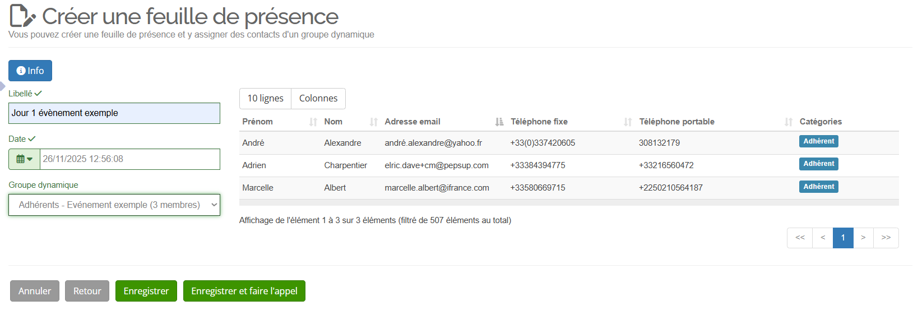Image resolution: width=913 pixels, height=324 pixels.
Task: Cancel with the Annuler button
Action: pyautogui.click(x=35, y=291)
